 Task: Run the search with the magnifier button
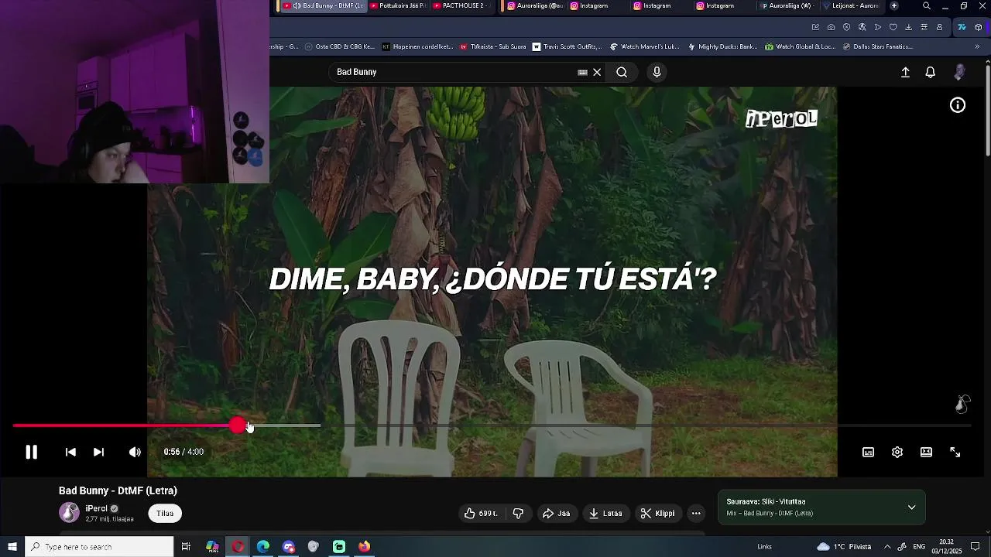[x=622, y=72]
